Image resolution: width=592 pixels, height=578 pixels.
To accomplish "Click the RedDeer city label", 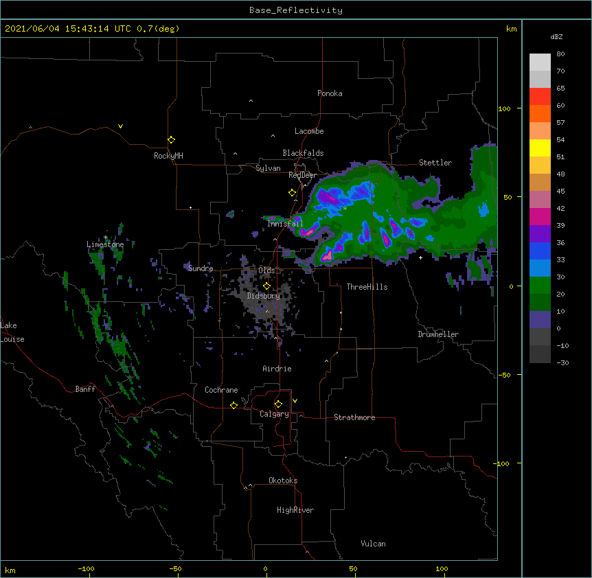I will click(x=302, y=175).
